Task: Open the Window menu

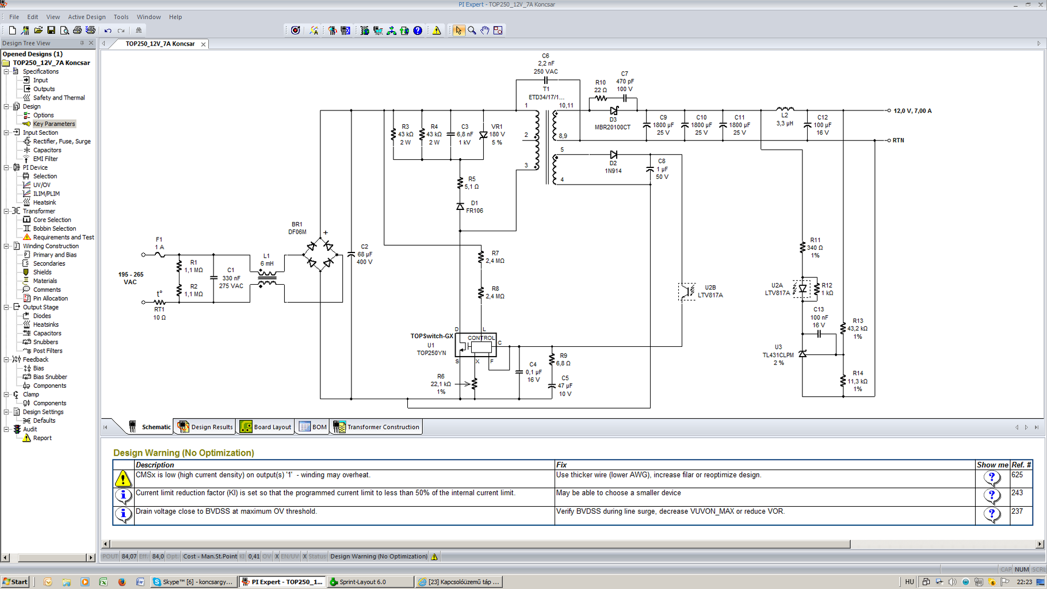Action: click(149, 17)
